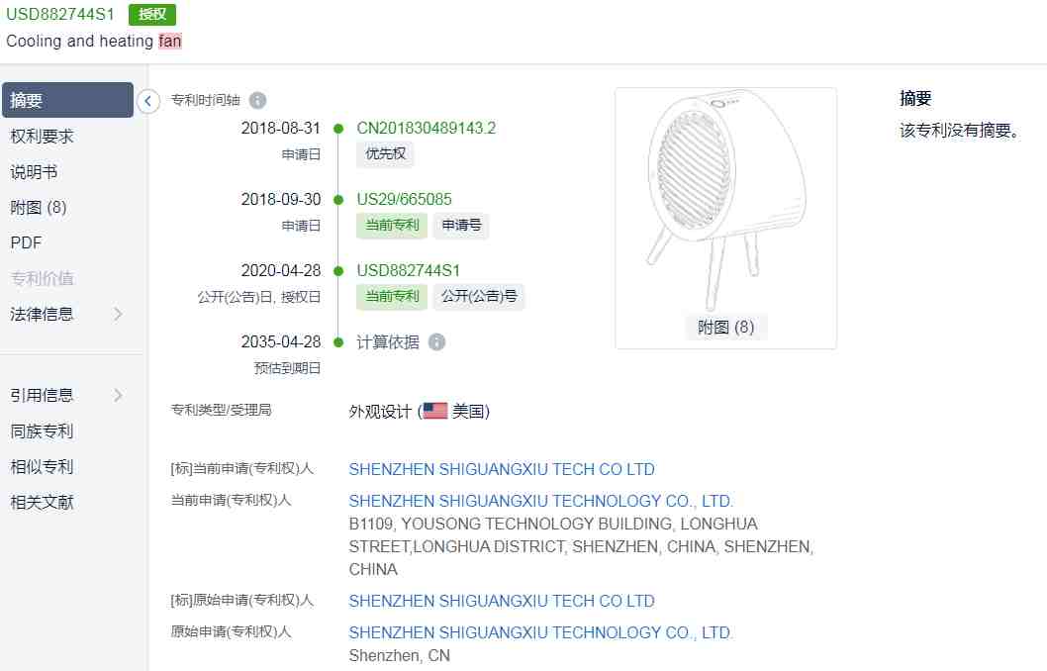Open application number US29/665085 link

(404, 200)
